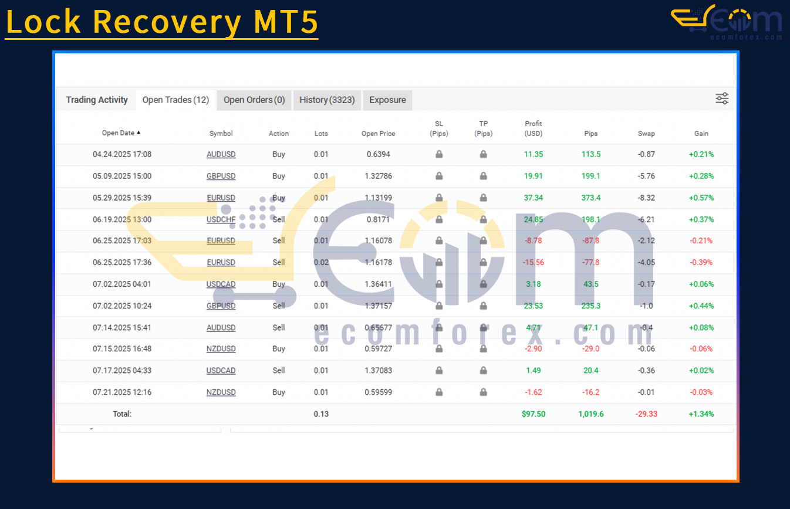This screenshot has width=790, height=509.
Task: Open the Exposure tab
Action: pos(387,100)
